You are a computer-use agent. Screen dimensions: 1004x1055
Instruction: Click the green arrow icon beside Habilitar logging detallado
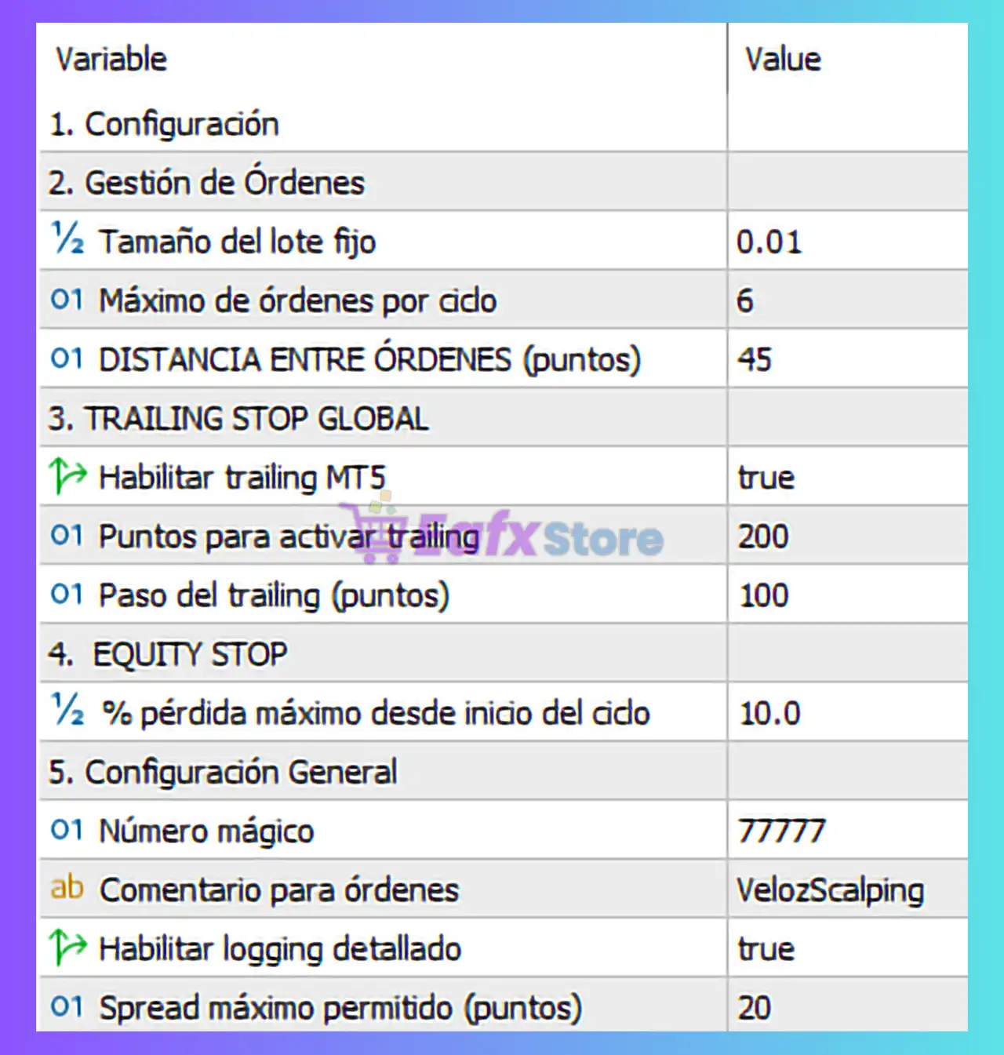point(67,948)
